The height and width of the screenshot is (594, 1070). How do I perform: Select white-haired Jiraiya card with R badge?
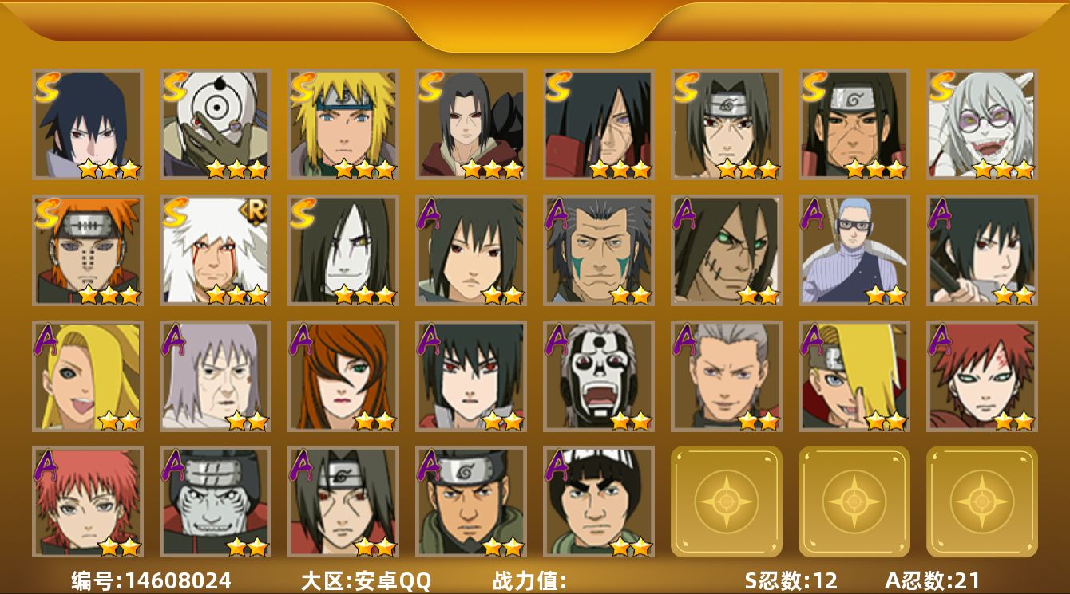[x=216, y=250]
